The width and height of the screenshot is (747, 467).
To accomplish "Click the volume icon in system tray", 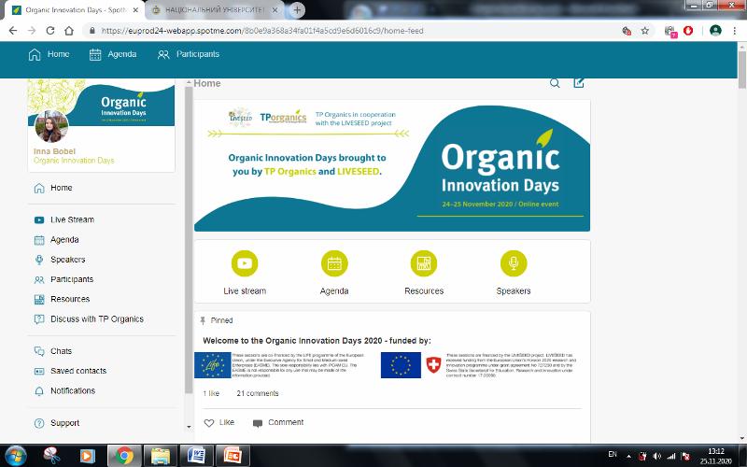I will click(657, 457).
